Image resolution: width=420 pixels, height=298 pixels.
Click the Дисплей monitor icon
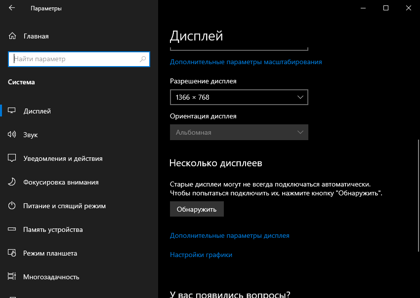(x=12, y=111)
